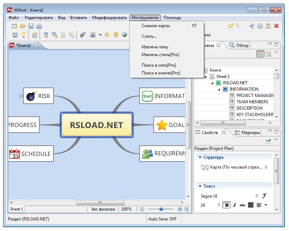Click the globe hyperlink toolbar icon
Viewport: 289px width, 231px height.
tap(124, 35)
